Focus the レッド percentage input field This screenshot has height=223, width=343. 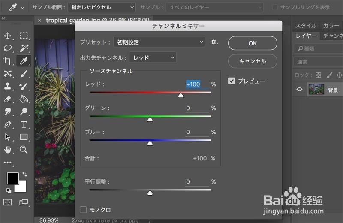pos(197,84)
